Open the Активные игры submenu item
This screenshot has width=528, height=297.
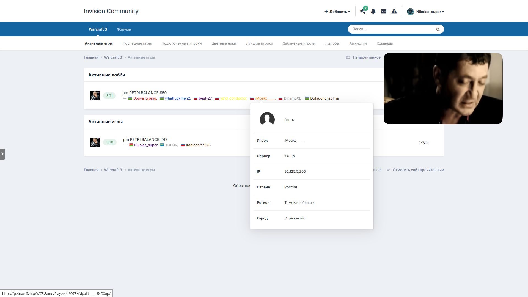[99, 43]
